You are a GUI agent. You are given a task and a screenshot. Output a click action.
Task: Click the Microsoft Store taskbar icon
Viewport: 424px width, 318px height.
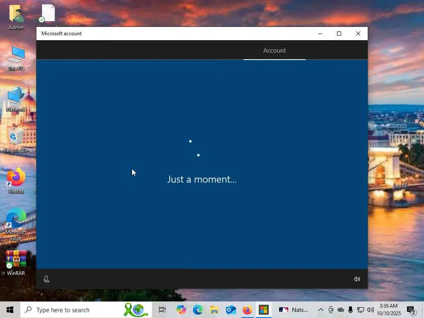[x=264, y=310]
